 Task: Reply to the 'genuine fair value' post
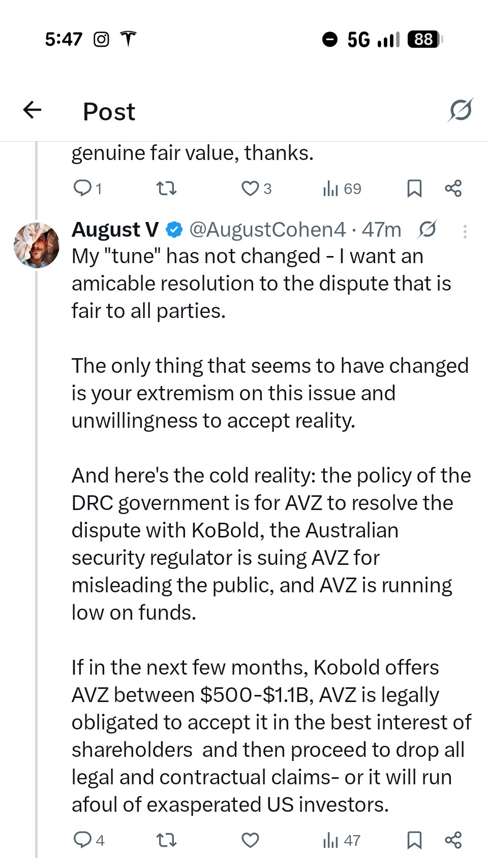[x=83, y=188]
